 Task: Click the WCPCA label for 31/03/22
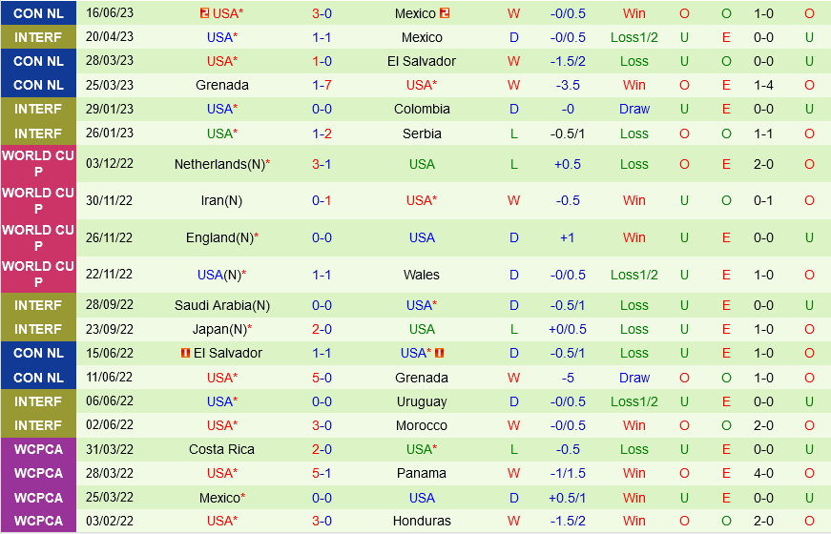(x=38, y=449)
